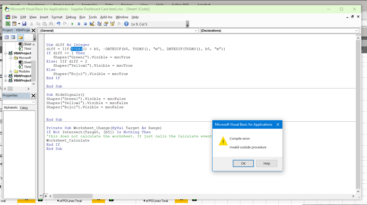Open the File menu

(14, 17)
